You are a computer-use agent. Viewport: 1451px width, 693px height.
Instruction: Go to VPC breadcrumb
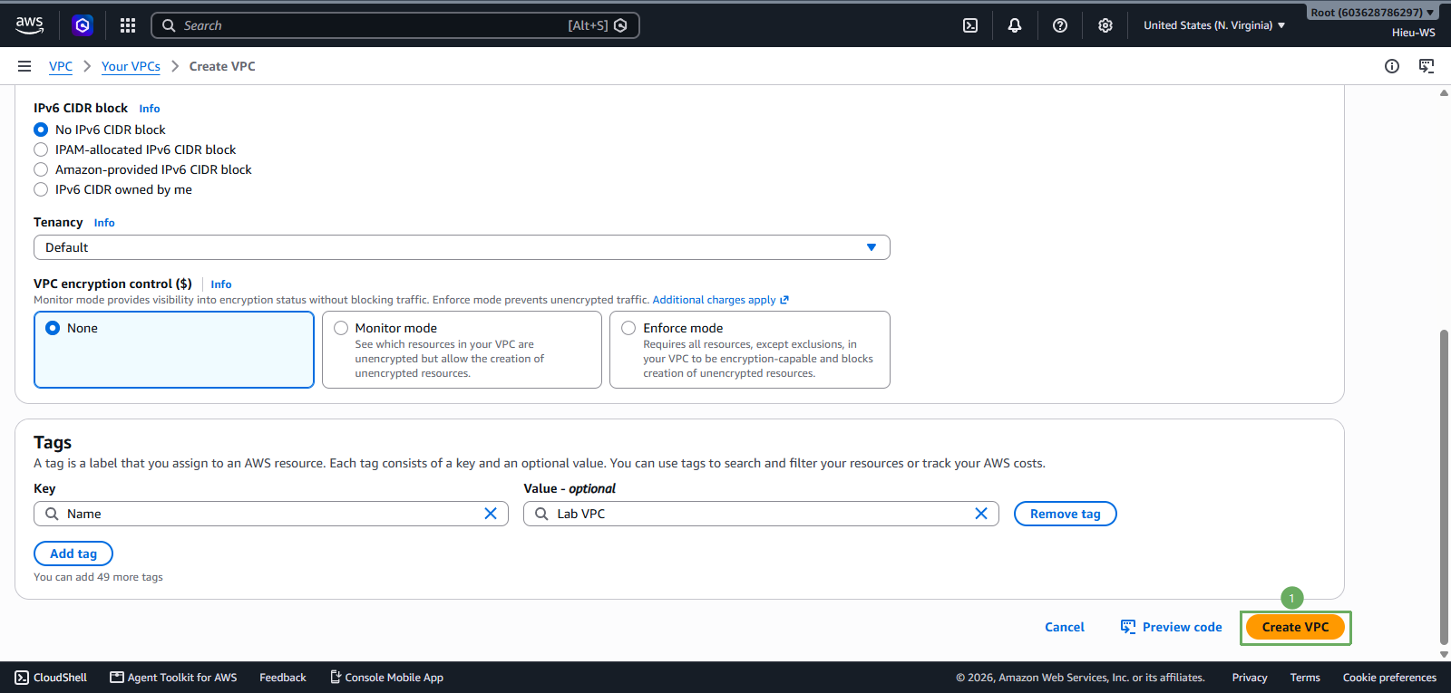[61, 66]
